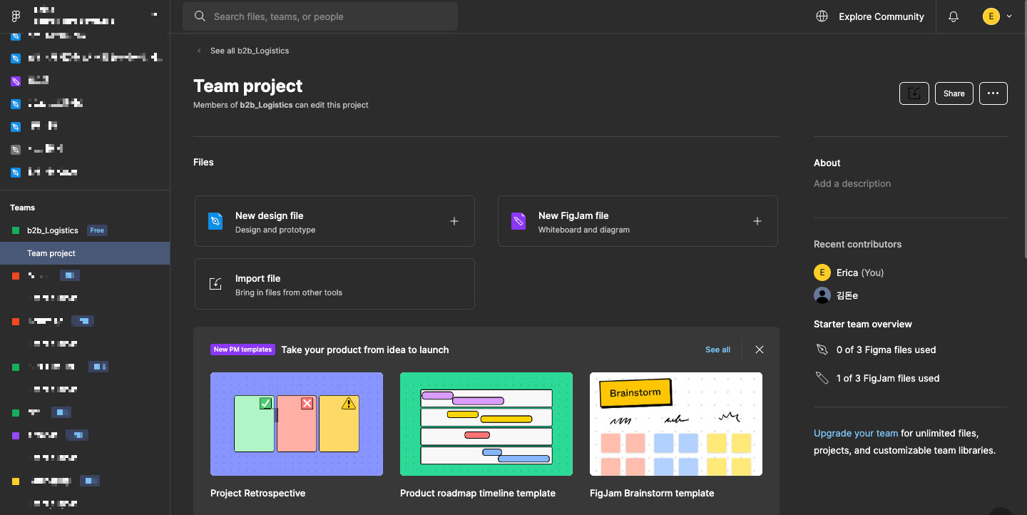This screenshot has height=515, width=1027.
Task: Open Product roadmap timeline template thumbnail
Action: coord(486,424)
